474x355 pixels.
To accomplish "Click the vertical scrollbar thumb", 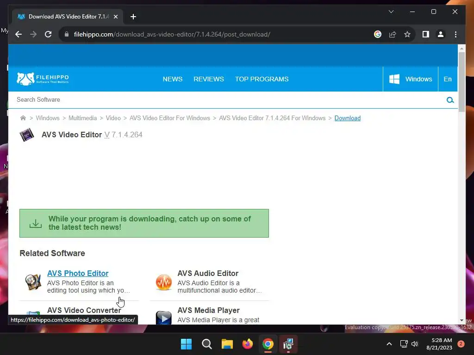I will click(x=462, y=82).
